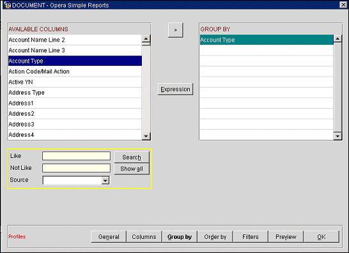Close the Opera Simple Reports window
This screenshot has height=253, width=349.
click(x=343, y=4)
